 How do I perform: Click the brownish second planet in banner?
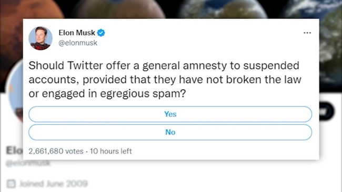point(119,9)
